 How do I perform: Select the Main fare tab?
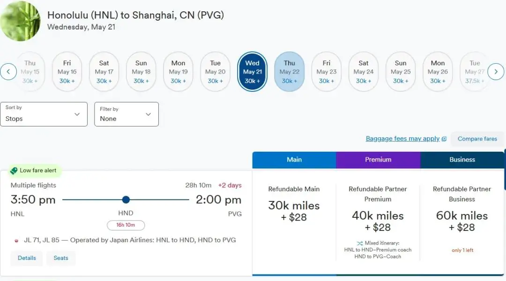coord(294,160)
